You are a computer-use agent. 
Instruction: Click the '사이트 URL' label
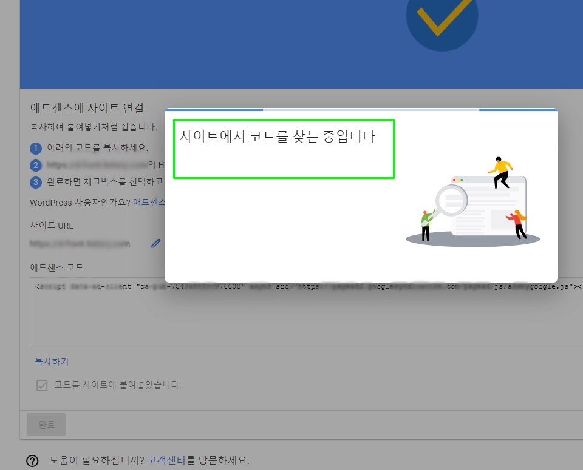52,226
